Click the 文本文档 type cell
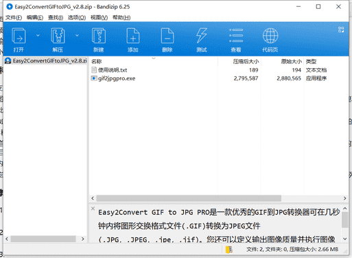The image size is (352, 258). [316, 70]
